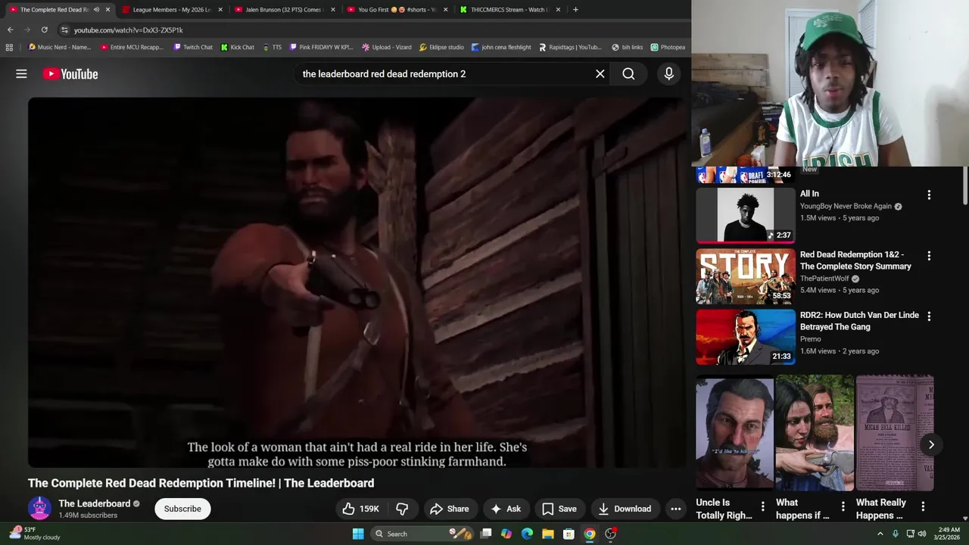Screen dimensions: 969x545
Task: Open The Leaderboard channel name link
Action: (95, 503)
